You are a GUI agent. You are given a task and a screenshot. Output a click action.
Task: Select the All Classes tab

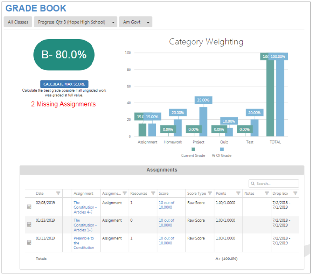pyautogui.click(x=18, y=22)
